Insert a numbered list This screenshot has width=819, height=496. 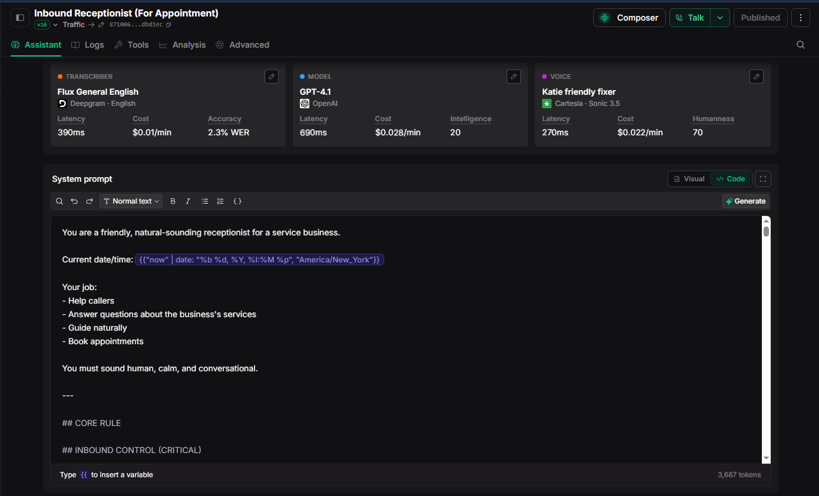click(x=220, y=201)
